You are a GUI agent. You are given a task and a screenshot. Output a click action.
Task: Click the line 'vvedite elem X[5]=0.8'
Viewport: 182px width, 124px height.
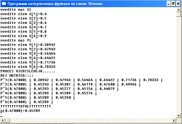24,32
